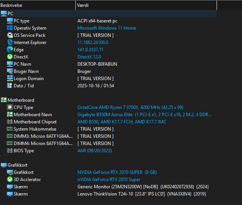242x205 pixels.
Task: Click the gear icon beside OS Service Pack
Action: coord(10,35)
